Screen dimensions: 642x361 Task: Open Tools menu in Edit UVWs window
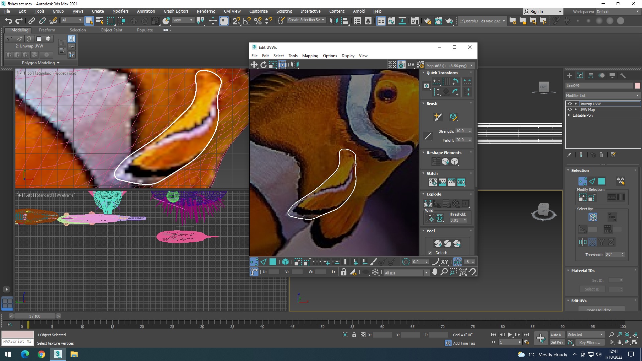(293, 56)
